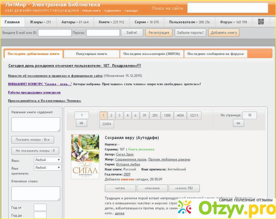Open book title Сохраняя веру (Аутодафе)
This screenshot has width=276, height=219.
(132, 138)
